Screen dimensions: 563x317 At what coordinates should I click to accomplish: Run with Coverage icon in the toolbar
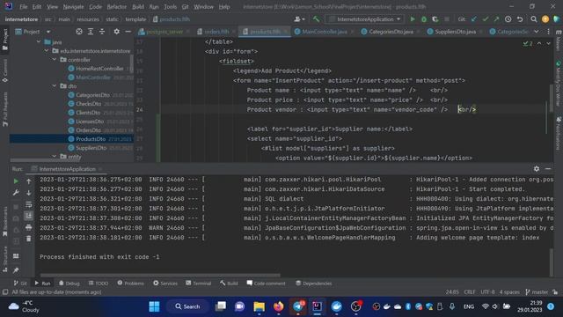(x=435, y=19)
